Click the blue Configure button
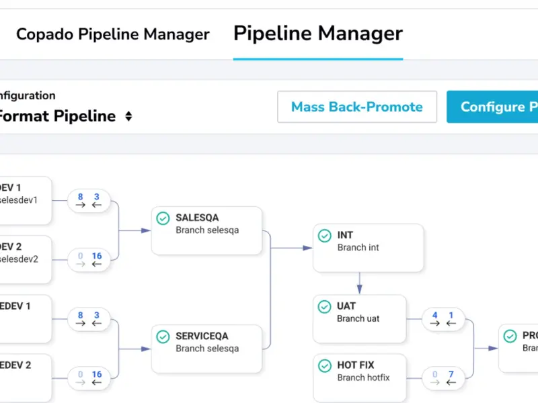Screen dimensions: 538x403 tap(492, 107)
